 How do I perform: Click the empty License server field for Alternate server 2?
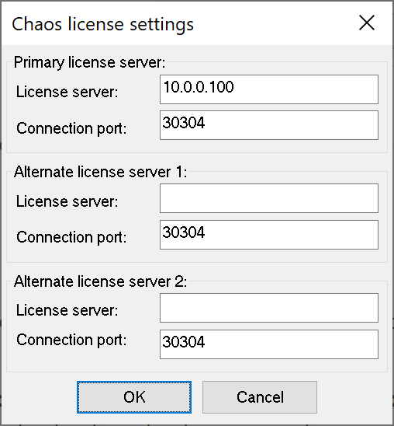[x=269, y=308]
